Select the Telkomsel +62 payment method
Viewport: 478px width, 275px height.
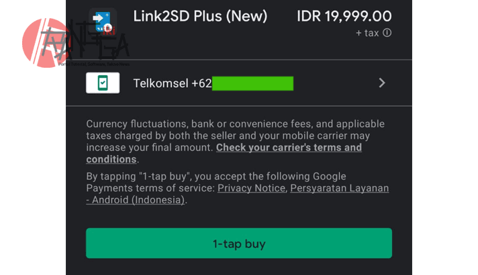pyautogui.click(x=173, y=83)
